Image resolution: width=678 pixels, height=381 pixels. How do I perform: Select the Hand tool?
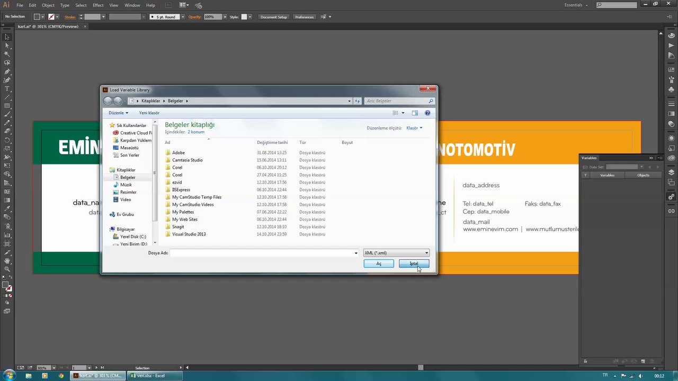[x=7, y=260]
